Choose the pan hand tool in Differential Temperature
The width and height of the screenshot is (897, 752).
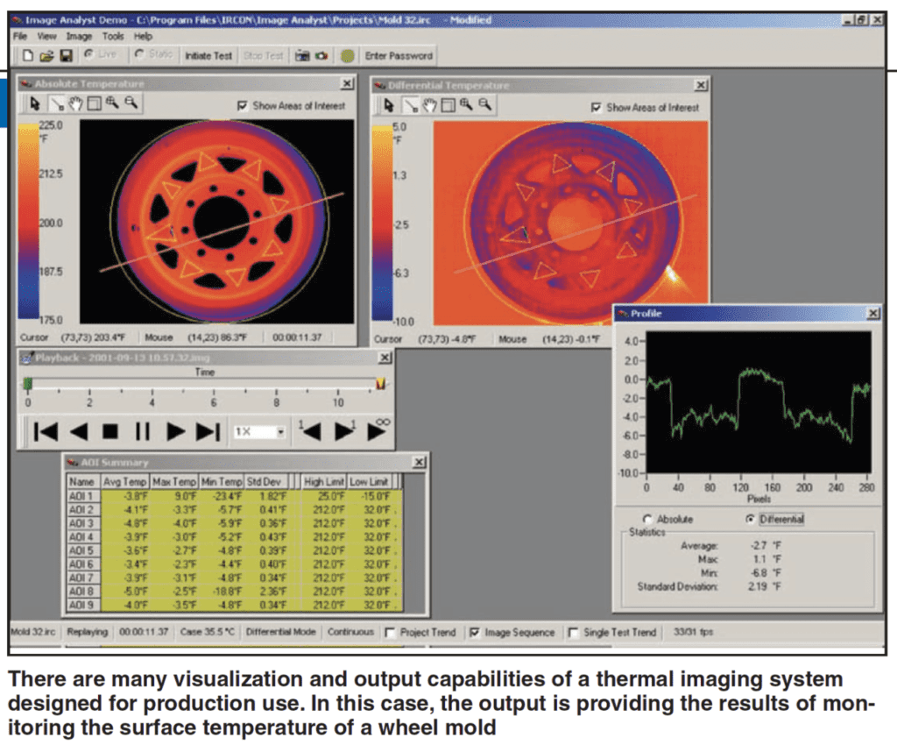430,103
